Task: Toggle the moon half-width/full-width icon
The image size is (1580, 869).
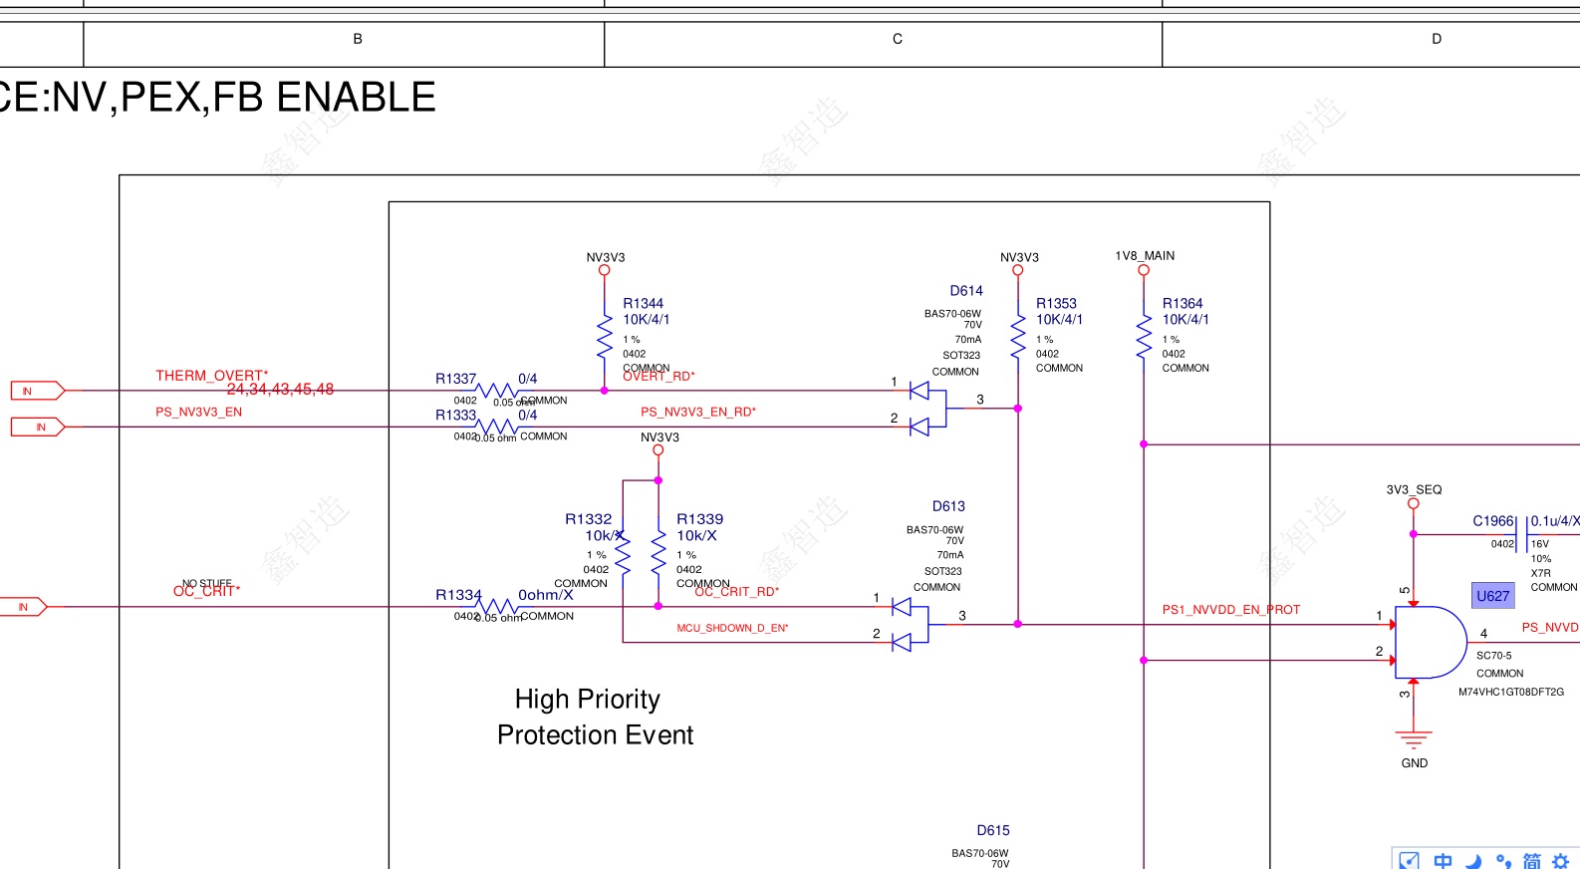Action: tap(1473, 860)
